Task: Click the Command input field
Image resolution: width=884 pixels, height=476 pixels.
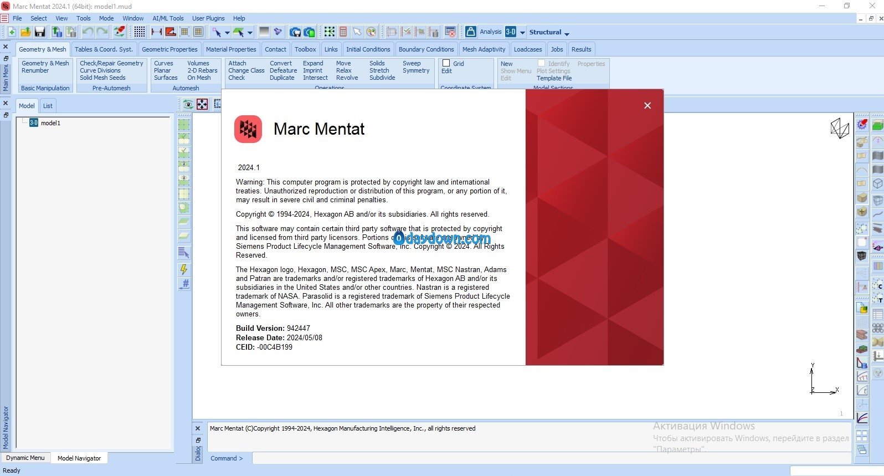Action: (551, 458)
